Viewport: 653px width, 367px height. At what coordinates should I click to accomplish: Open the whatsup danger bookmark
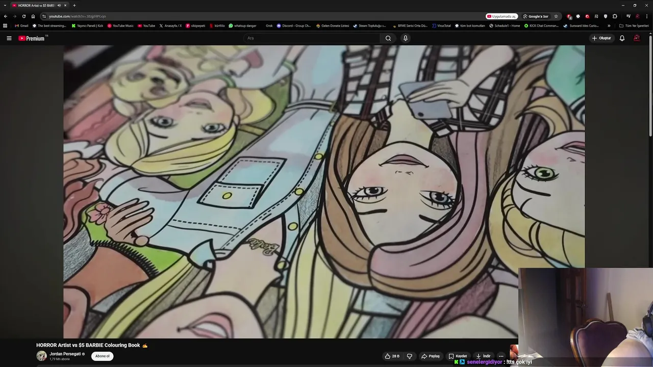pyautogui.click(x=242, y=25)
